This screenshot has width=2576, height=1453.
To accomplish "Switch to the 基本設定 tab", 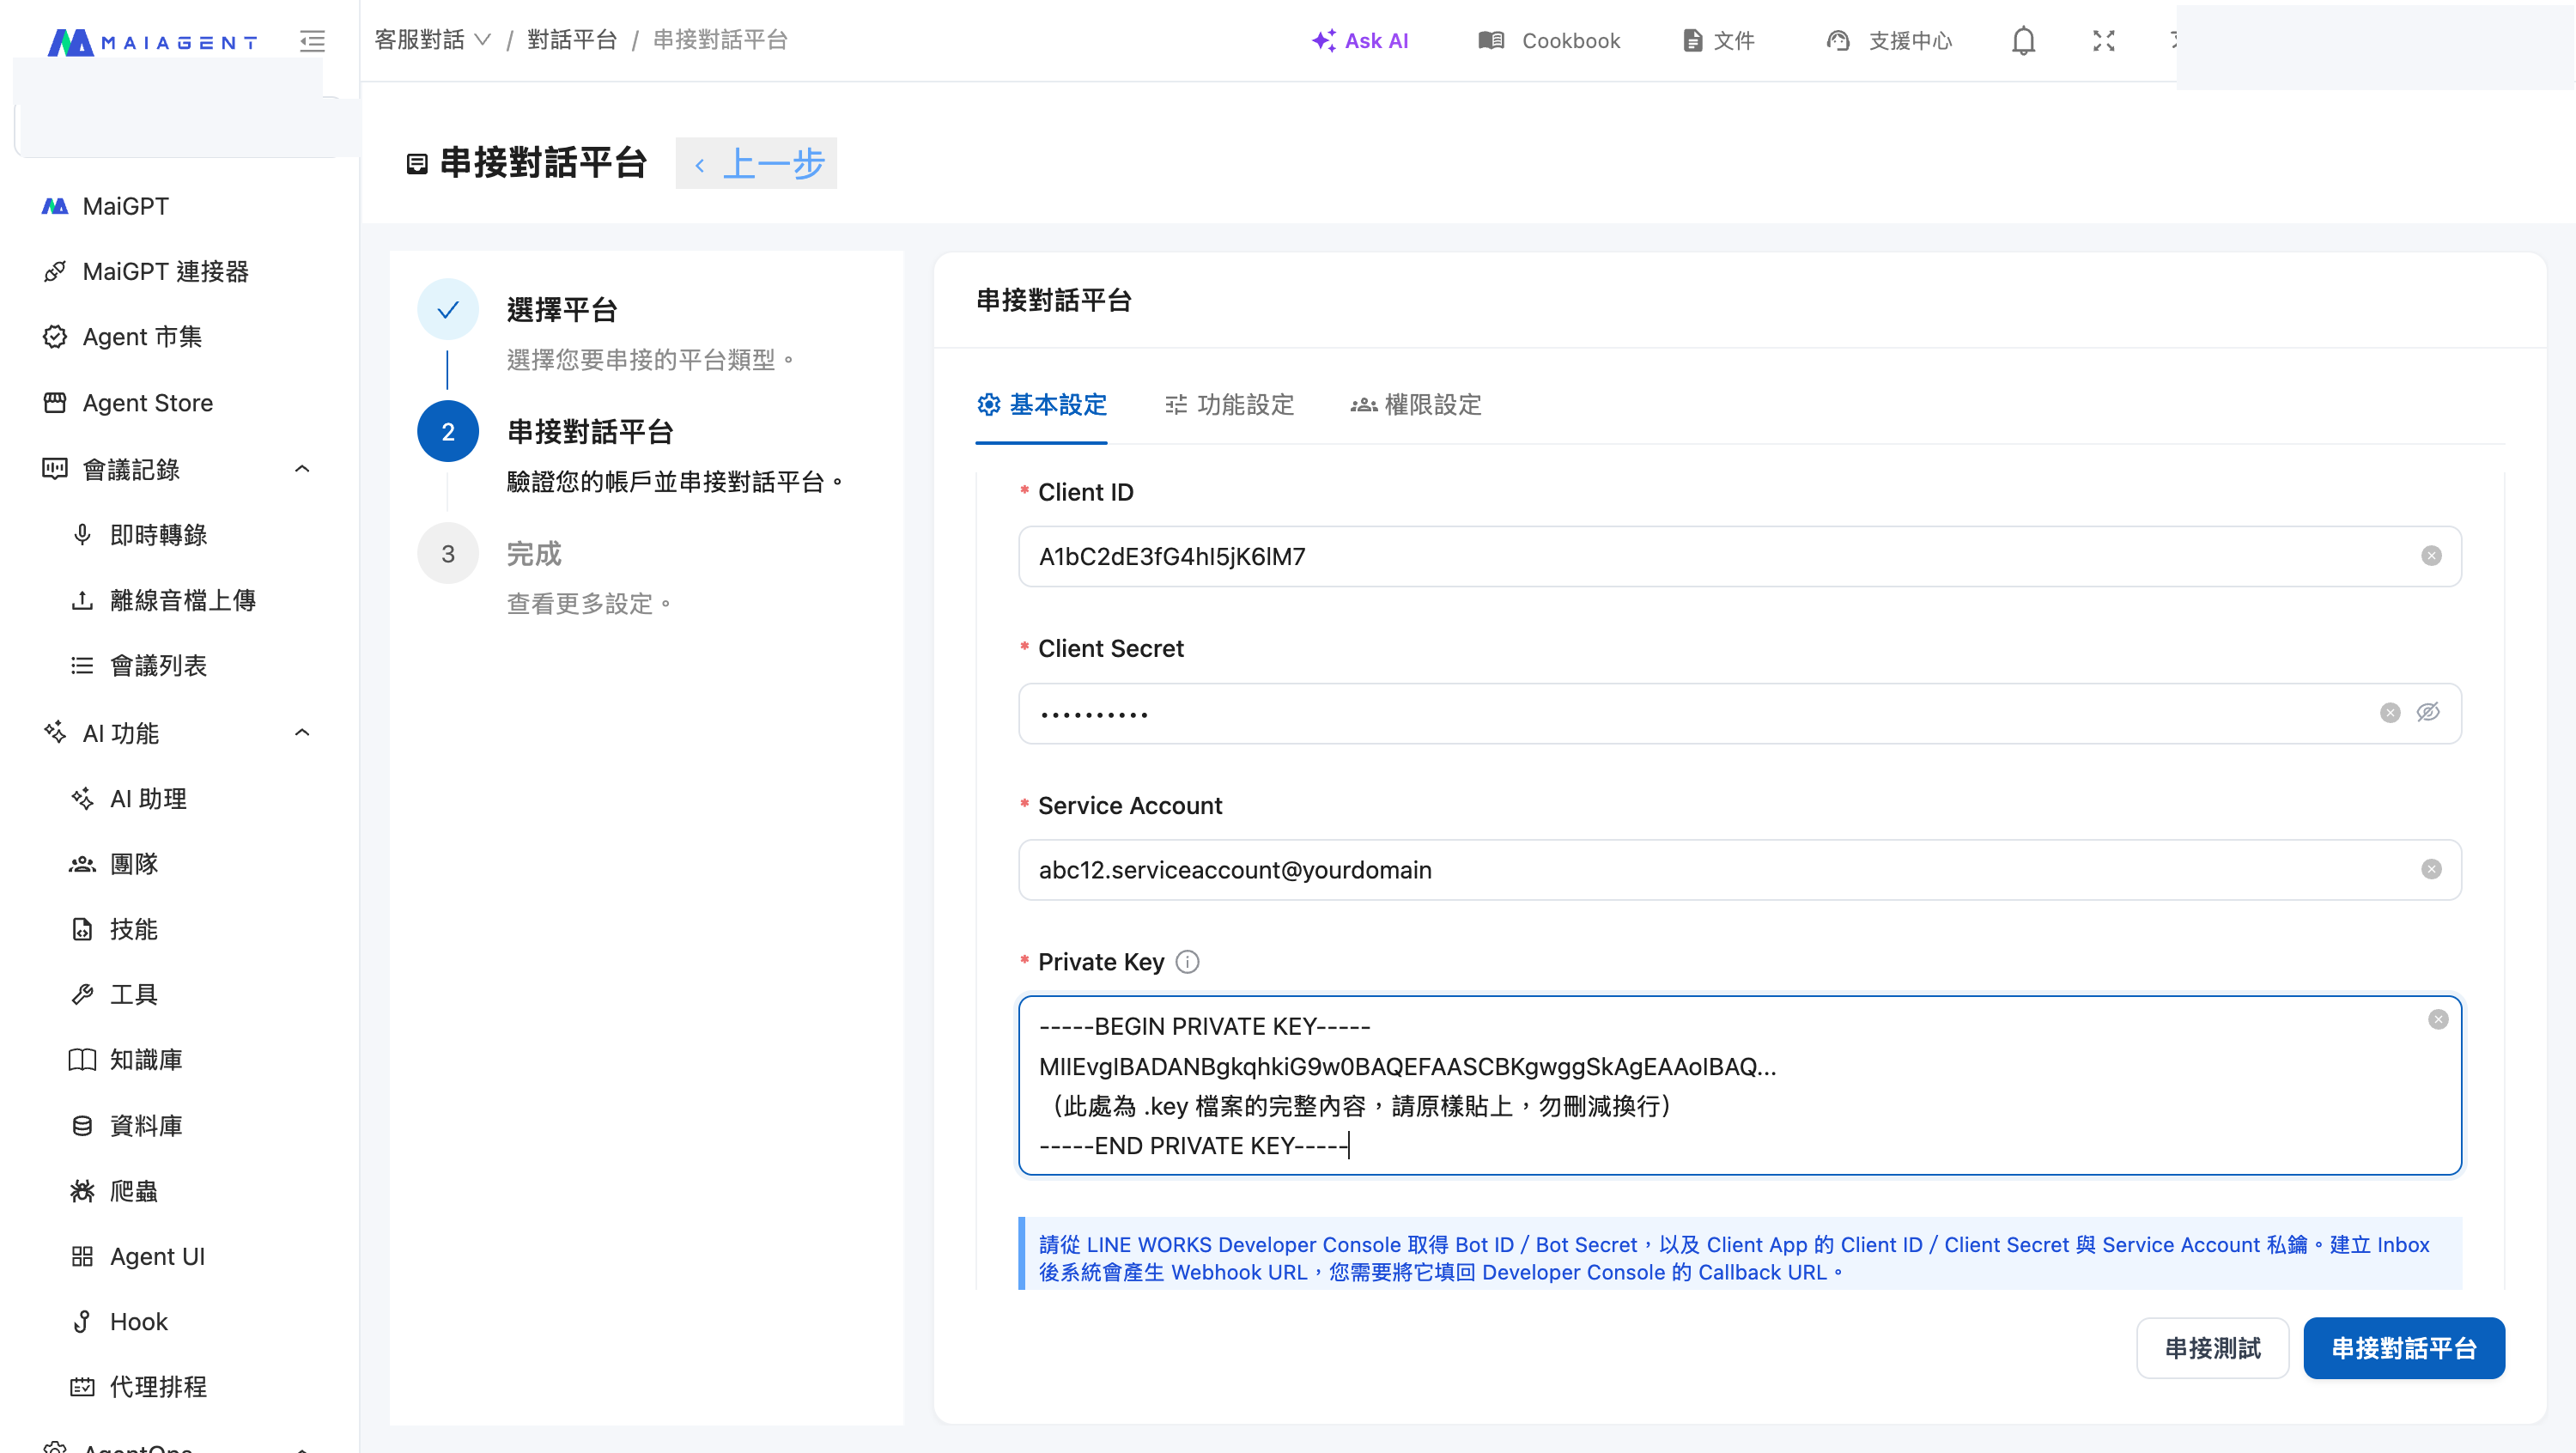I will point(1041,405).
